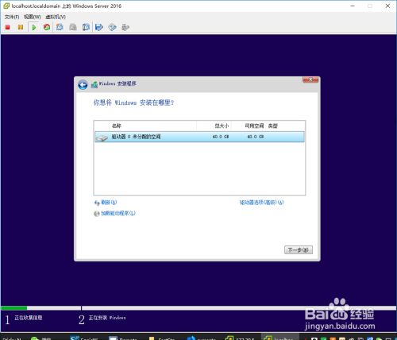Open 驱动器选项(高级)(A) link
The image size is (397, 340).
pyautogui.click(x=261, y=203)
